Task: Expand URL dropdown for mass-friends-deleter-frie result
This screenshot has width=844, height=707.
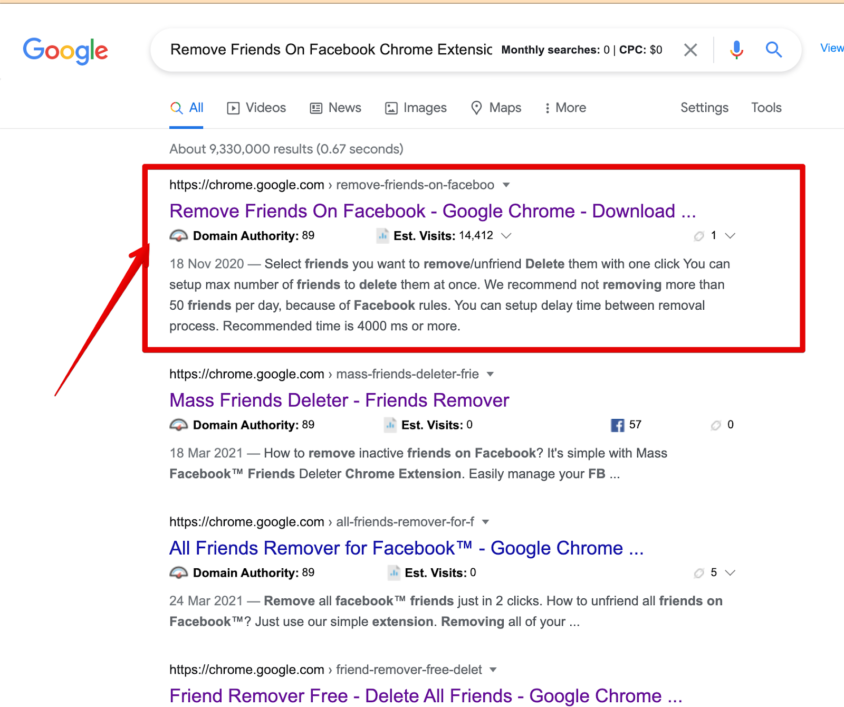Action: (491, 374)
